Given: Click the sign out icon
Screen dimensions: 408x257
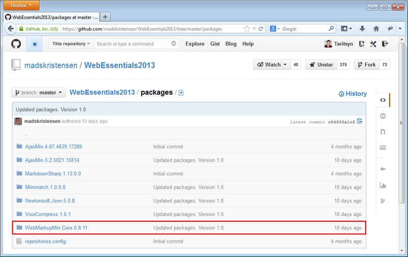Looking at the screenshot, I should pos(385,44).
